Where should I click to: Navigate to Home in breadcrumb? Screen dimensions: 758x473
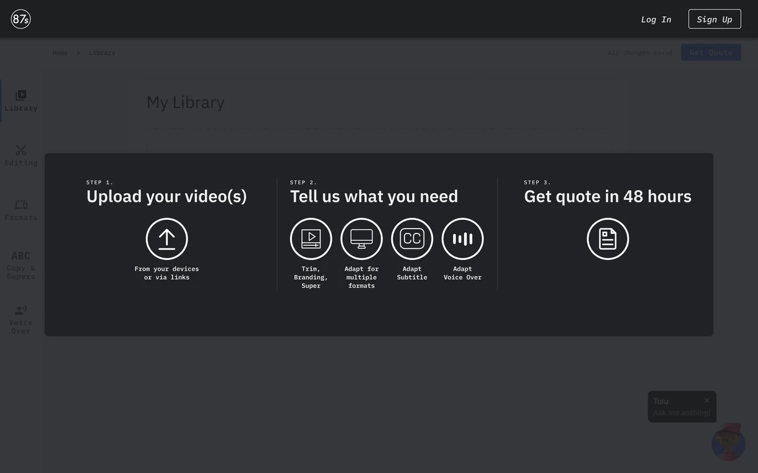tap(60, 53)
